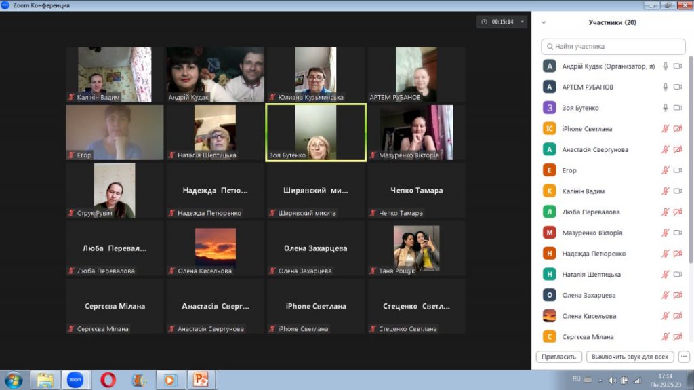This screenshot has height=390, width=694.
Task: Open Windows Start button
Action: pyautogui.click(x=14, y=381)
